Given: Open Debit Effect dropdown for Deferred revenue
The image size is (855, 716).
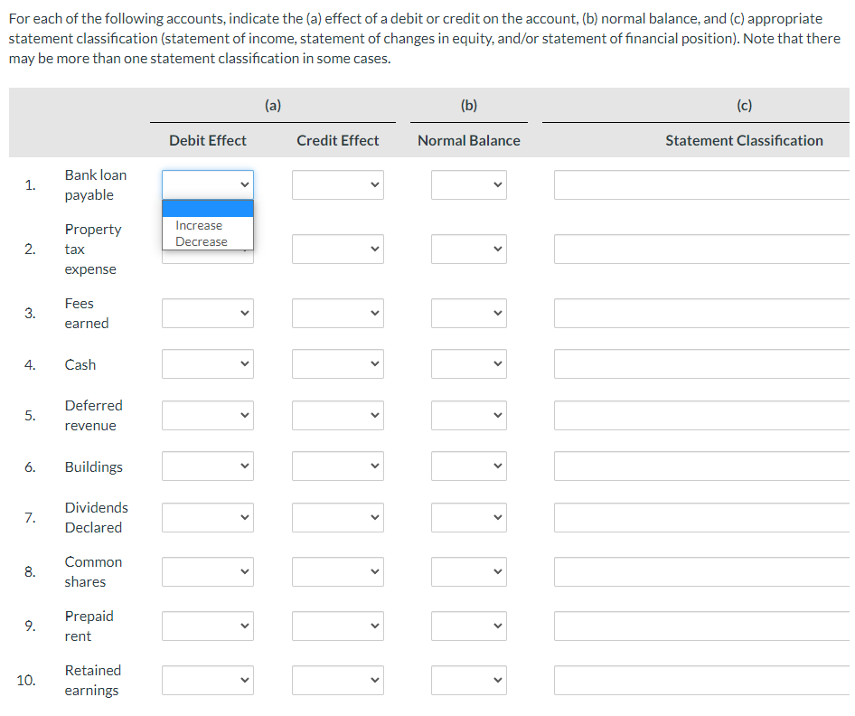Looking at the screenshot, I should [x=208, y=416].
